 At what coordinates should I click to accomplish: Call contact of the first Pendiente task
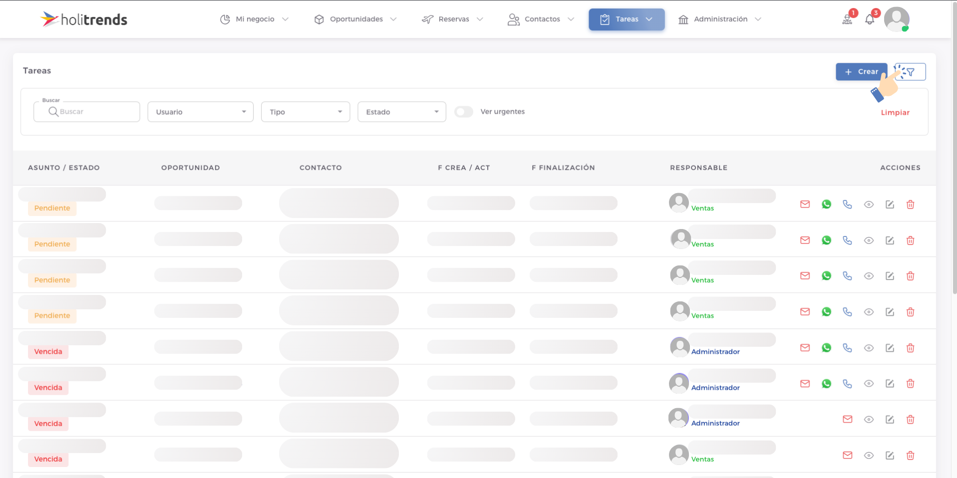click(x=847, y=204)
